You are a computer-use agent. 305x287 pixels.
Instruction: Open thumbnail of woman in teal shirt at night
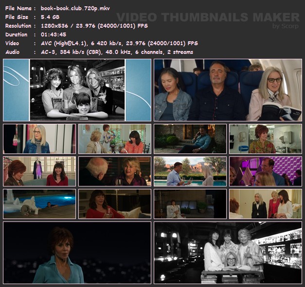coord(77,253)
